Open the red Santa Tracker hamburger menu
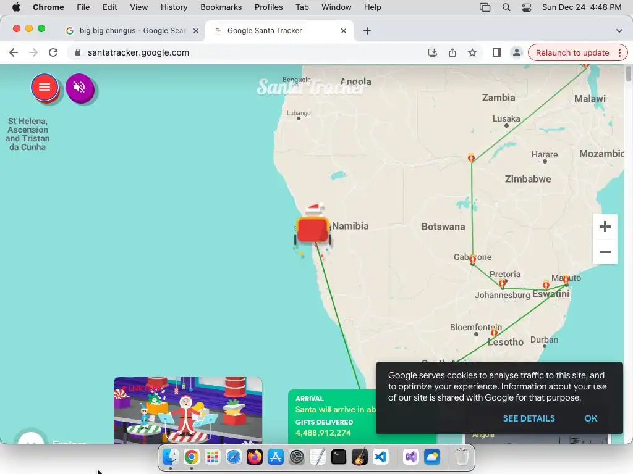Image resolution: width=633 pixels, height=474 pixels. (45, 87)
